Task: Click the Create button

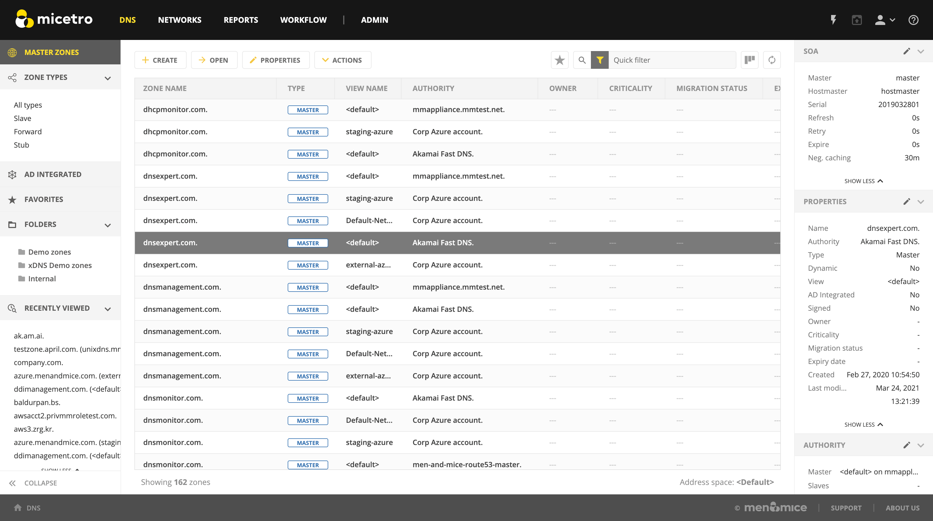Action: point(160,60)
